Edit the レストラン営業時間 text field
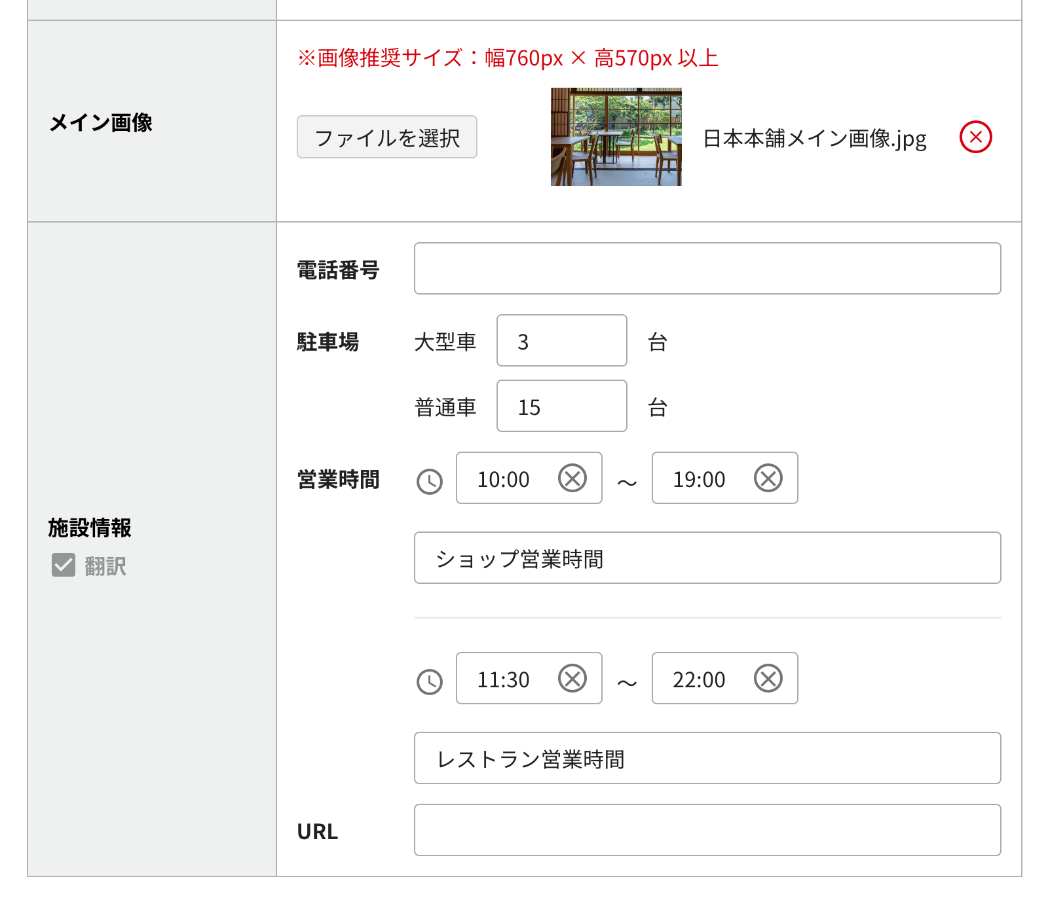This screenshot has width=1048, height=900. [707, 758]
